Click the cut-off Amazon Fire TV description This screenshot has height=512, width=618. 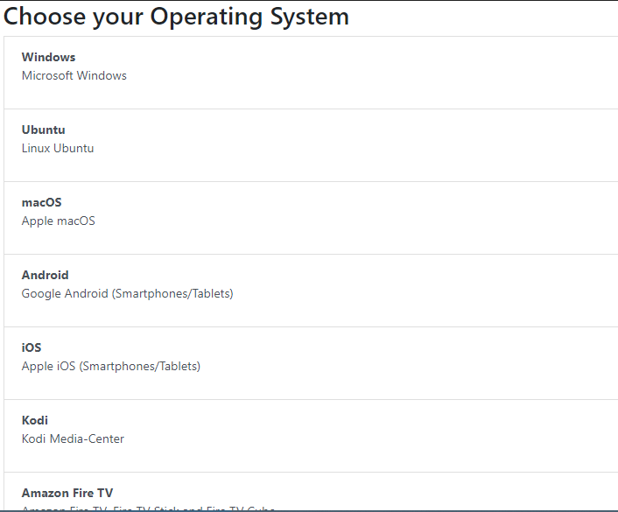click(x=149, y=508)
